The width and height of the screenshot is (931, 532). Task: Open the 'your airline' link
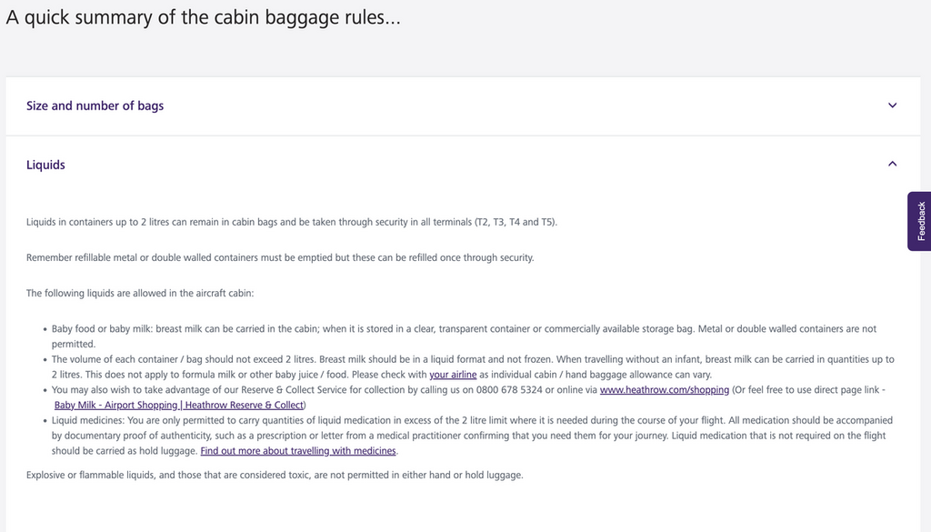[453, 375]
